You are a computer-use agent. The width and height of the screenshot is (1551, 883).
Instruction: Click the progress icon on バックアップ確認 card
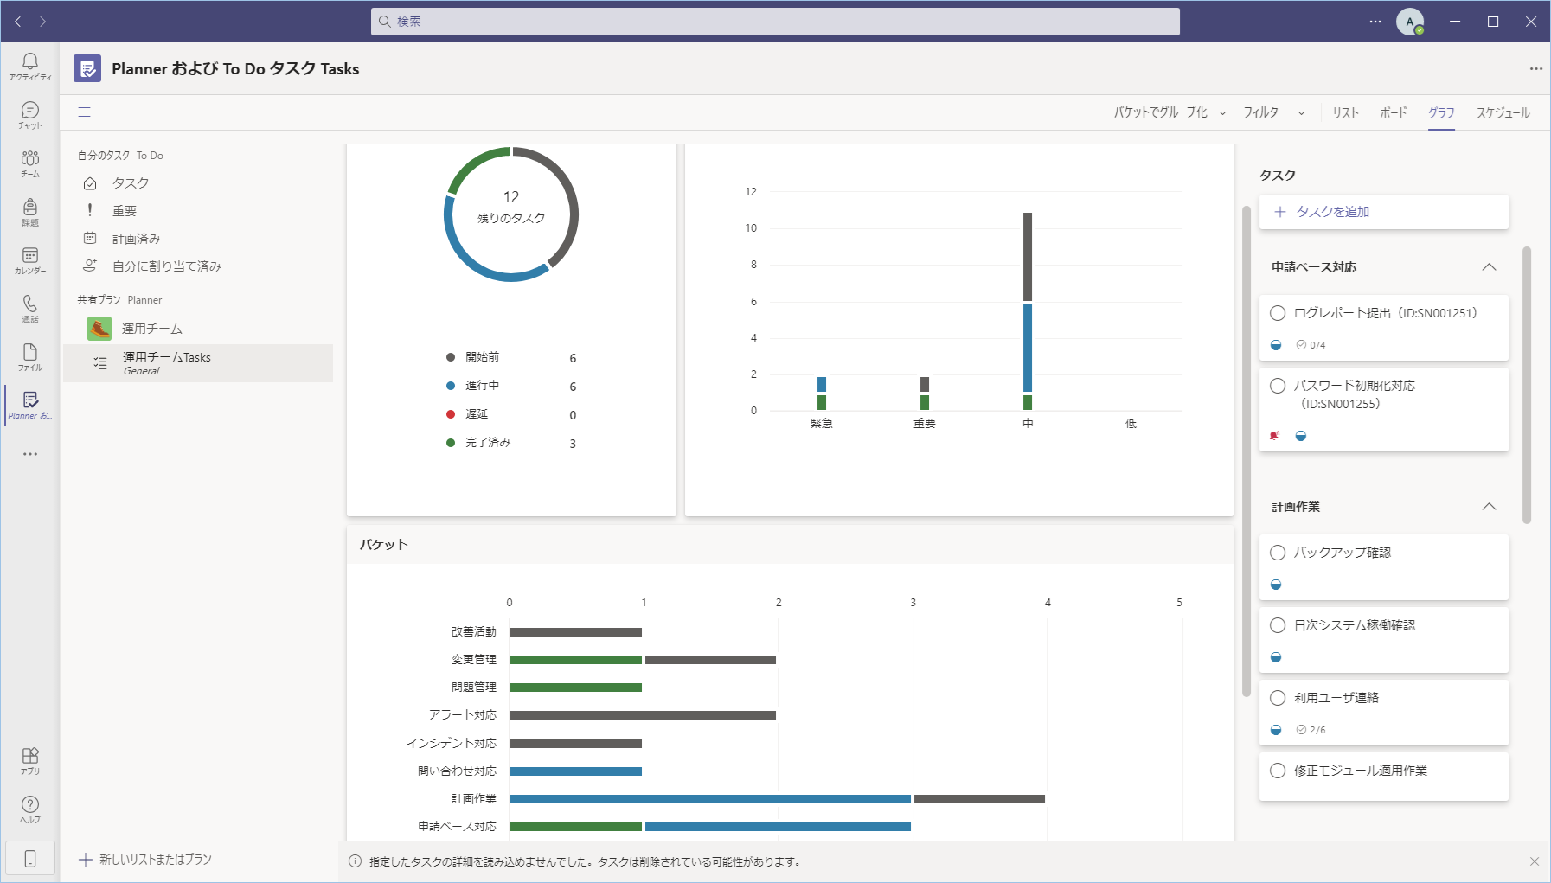pos(1276,585)
